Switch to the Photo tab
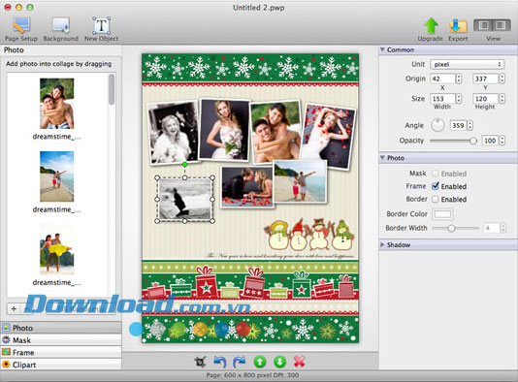This screenshot has height=382, width=518. [61, 328]
